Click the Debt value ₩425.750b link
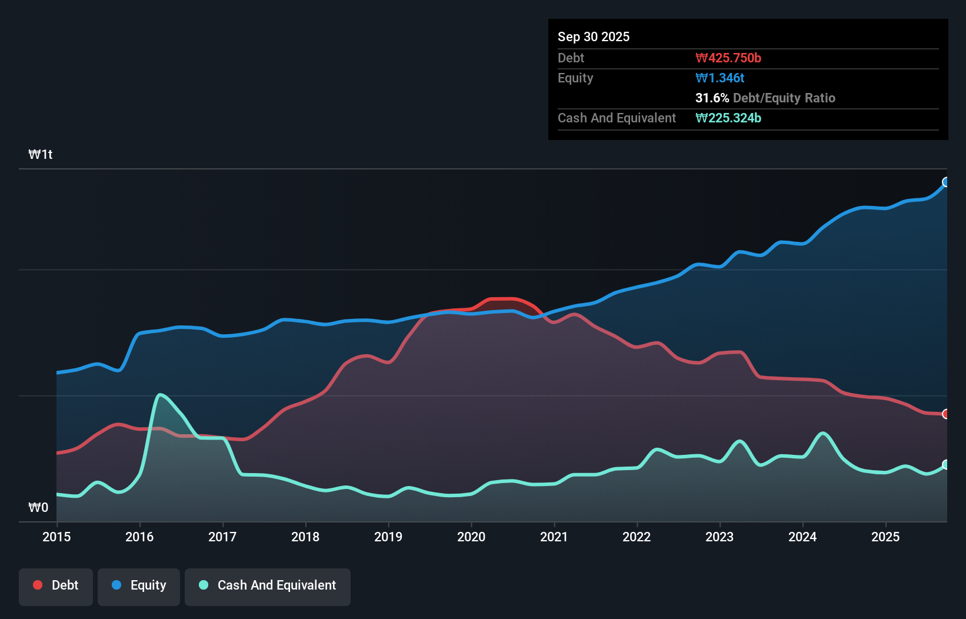The image size is (966, 619). pos(730,58)
